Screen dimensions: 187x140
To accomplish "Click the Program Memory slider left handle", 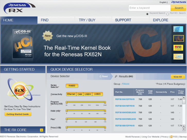I will coord(67,102).
